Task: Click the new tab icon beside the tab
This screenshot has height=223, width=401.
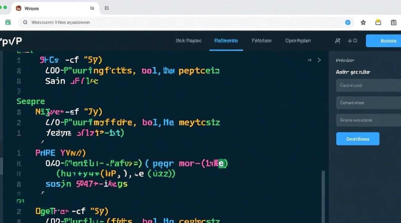Action: click(107, 8)
